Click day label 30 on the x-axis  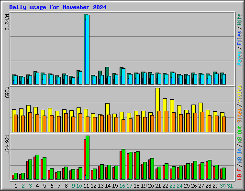click(x=223, y=186)
